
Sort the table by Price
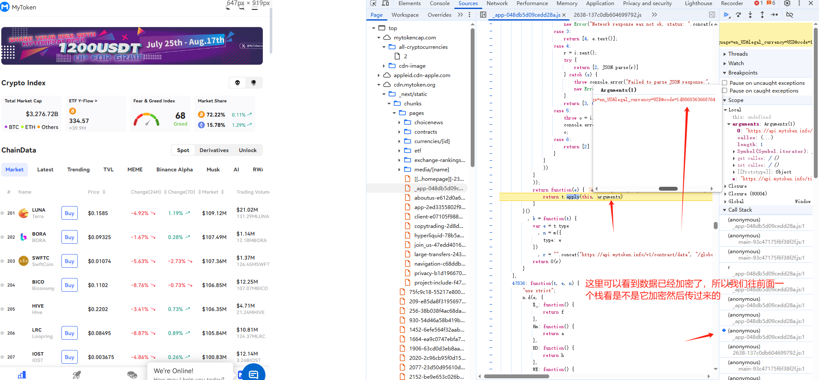97,192
